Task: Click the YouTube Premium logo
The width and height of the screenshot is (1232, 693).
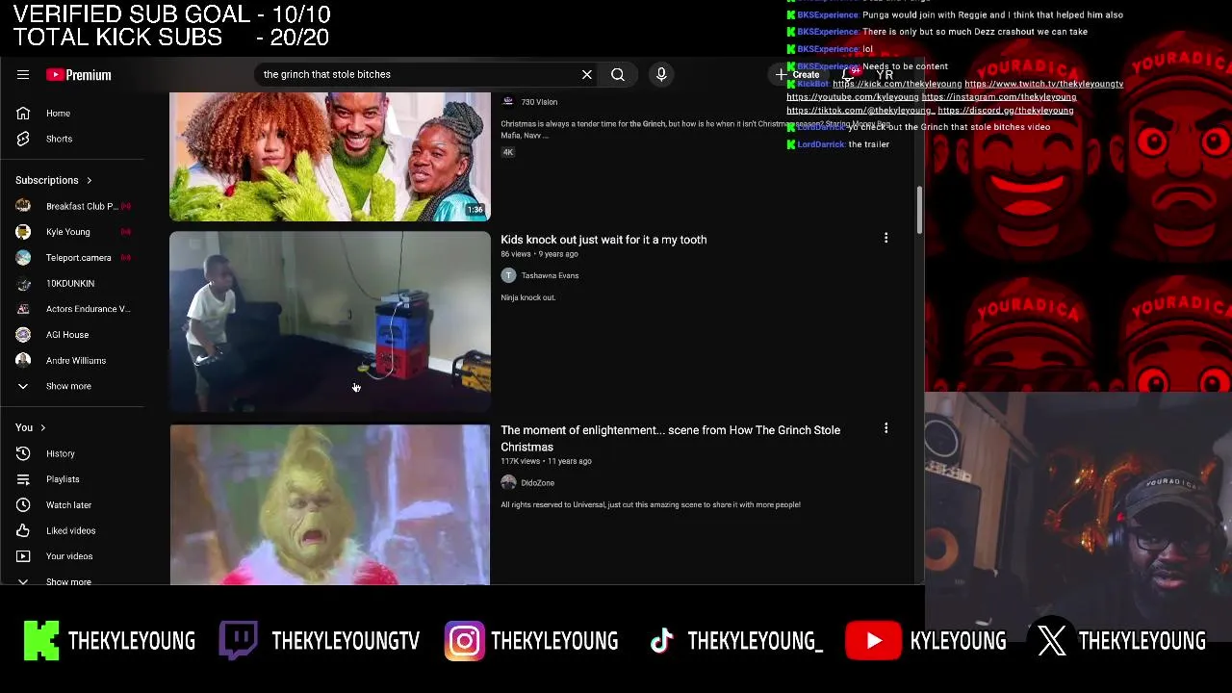Action: tap(79, 74)
